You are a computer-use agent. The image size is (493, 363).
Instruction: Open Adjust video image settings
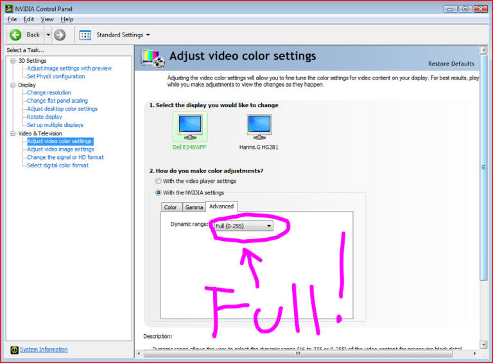pos(60,149)
